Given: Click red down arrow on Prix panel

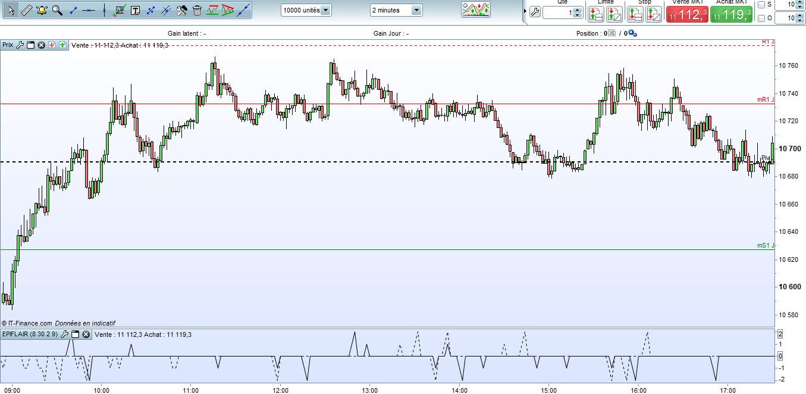Looking at the screenshot, I should (52, 45).
